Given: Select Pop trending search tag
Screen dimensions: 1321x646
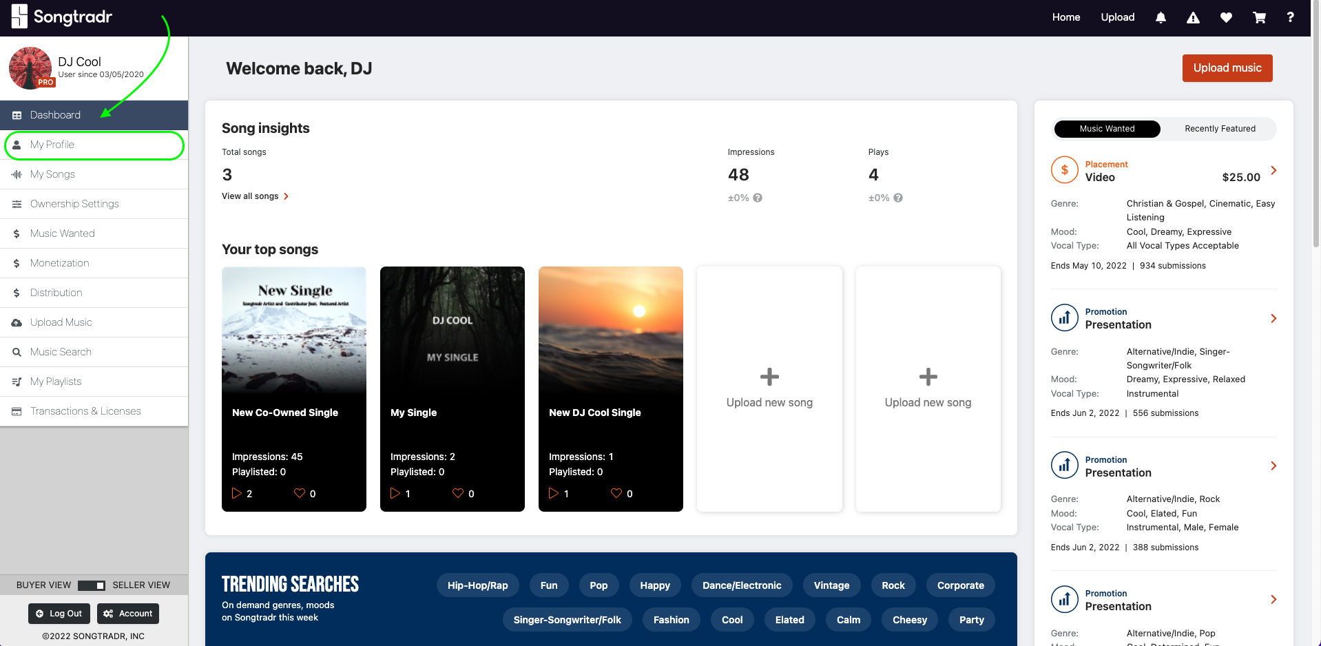Looking at the screenshot, I should coord(599,585).
